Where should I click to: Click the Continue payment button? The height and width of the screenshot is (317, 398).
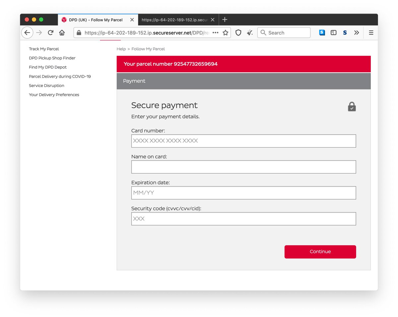pos(320,252)
